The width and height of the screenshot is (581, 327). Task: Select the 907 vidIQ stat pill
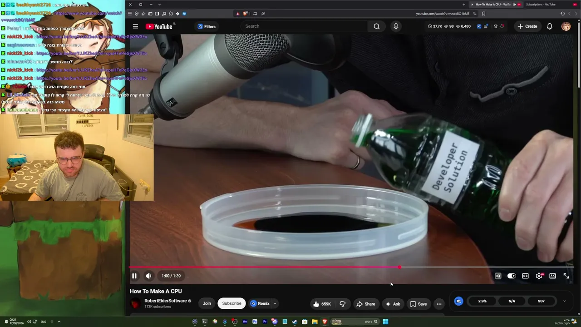click(541, 301)
